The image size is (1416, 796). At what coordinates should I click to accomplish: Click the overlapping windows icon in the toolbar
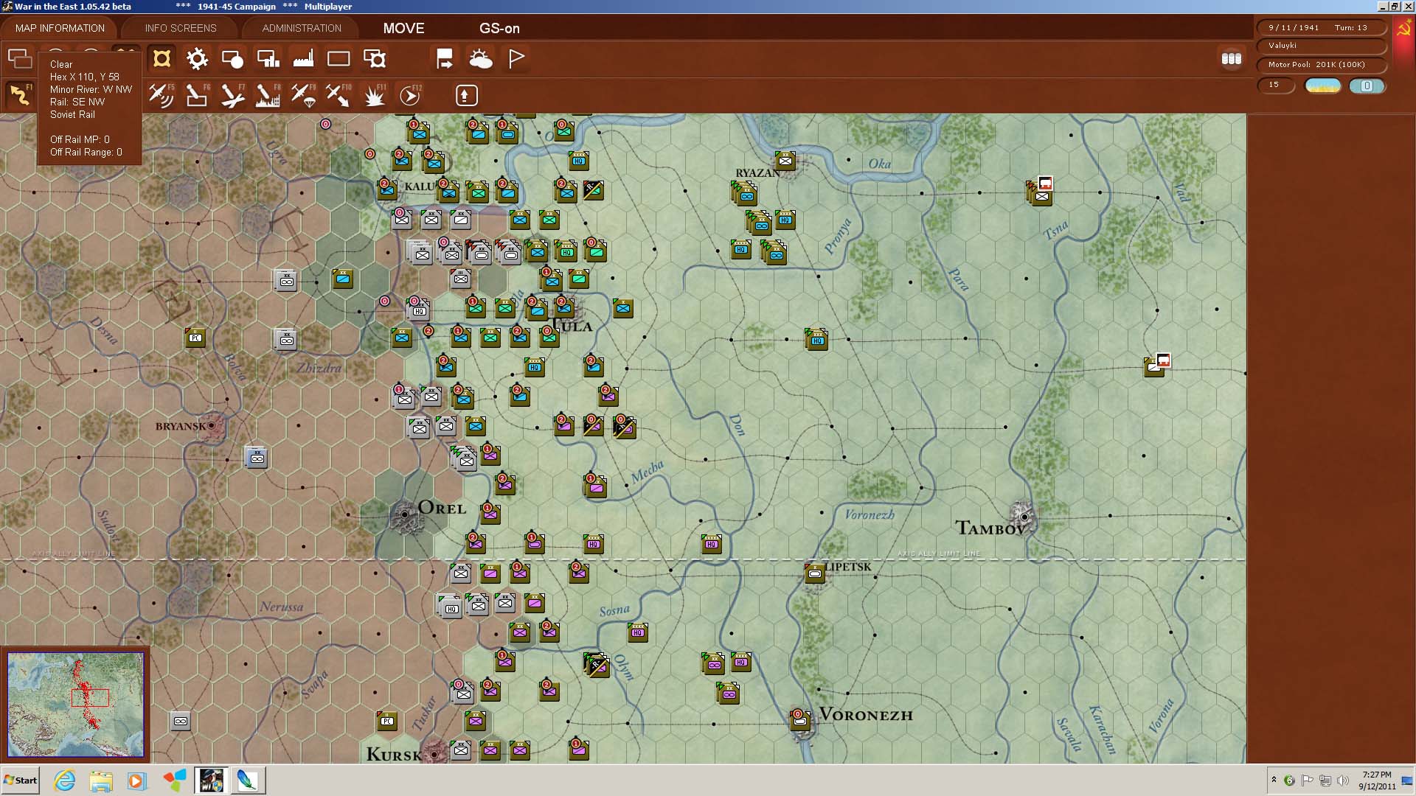[x=19, y=58]
